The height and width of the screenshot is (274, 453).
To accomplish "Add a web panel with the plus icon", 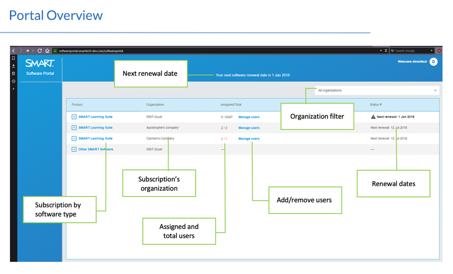I will pos(14,89).
